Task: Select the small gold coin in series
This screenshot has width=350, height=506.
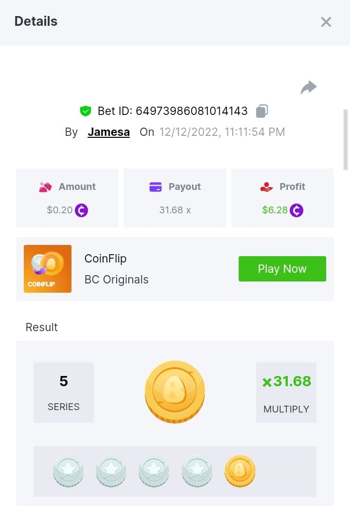Action: click(240, 471)
